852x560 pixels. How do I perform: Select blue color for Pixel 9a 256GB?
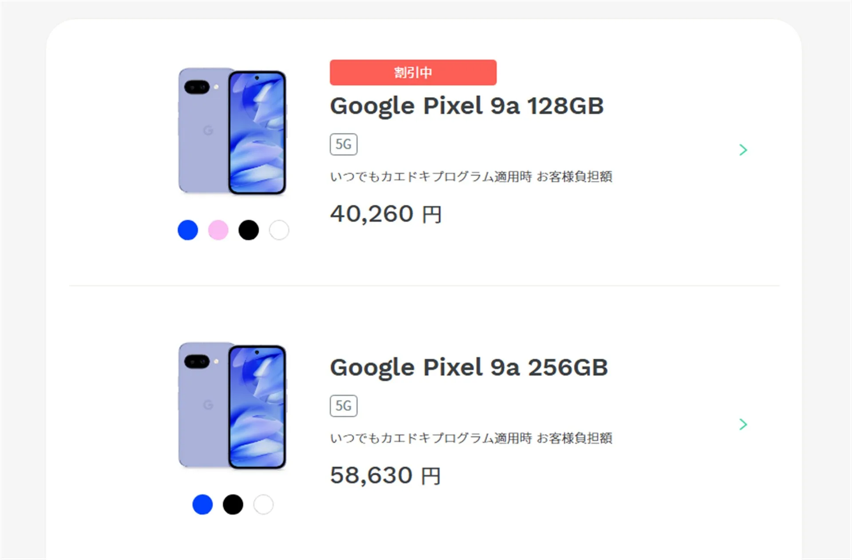(x=202, y=505)
